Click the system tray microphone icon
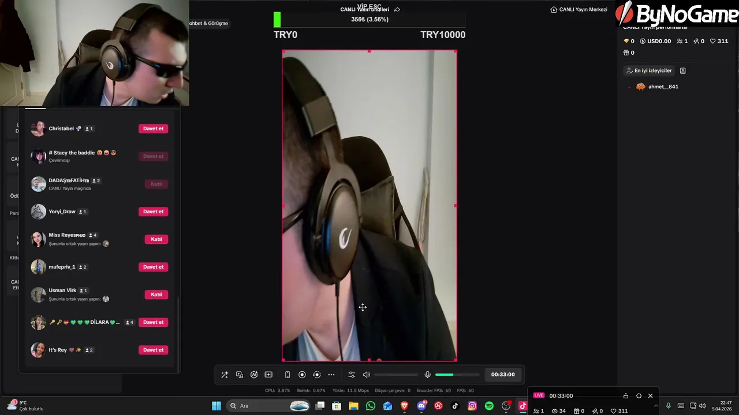Screen dimensions: 739x415 coord(669,406)
